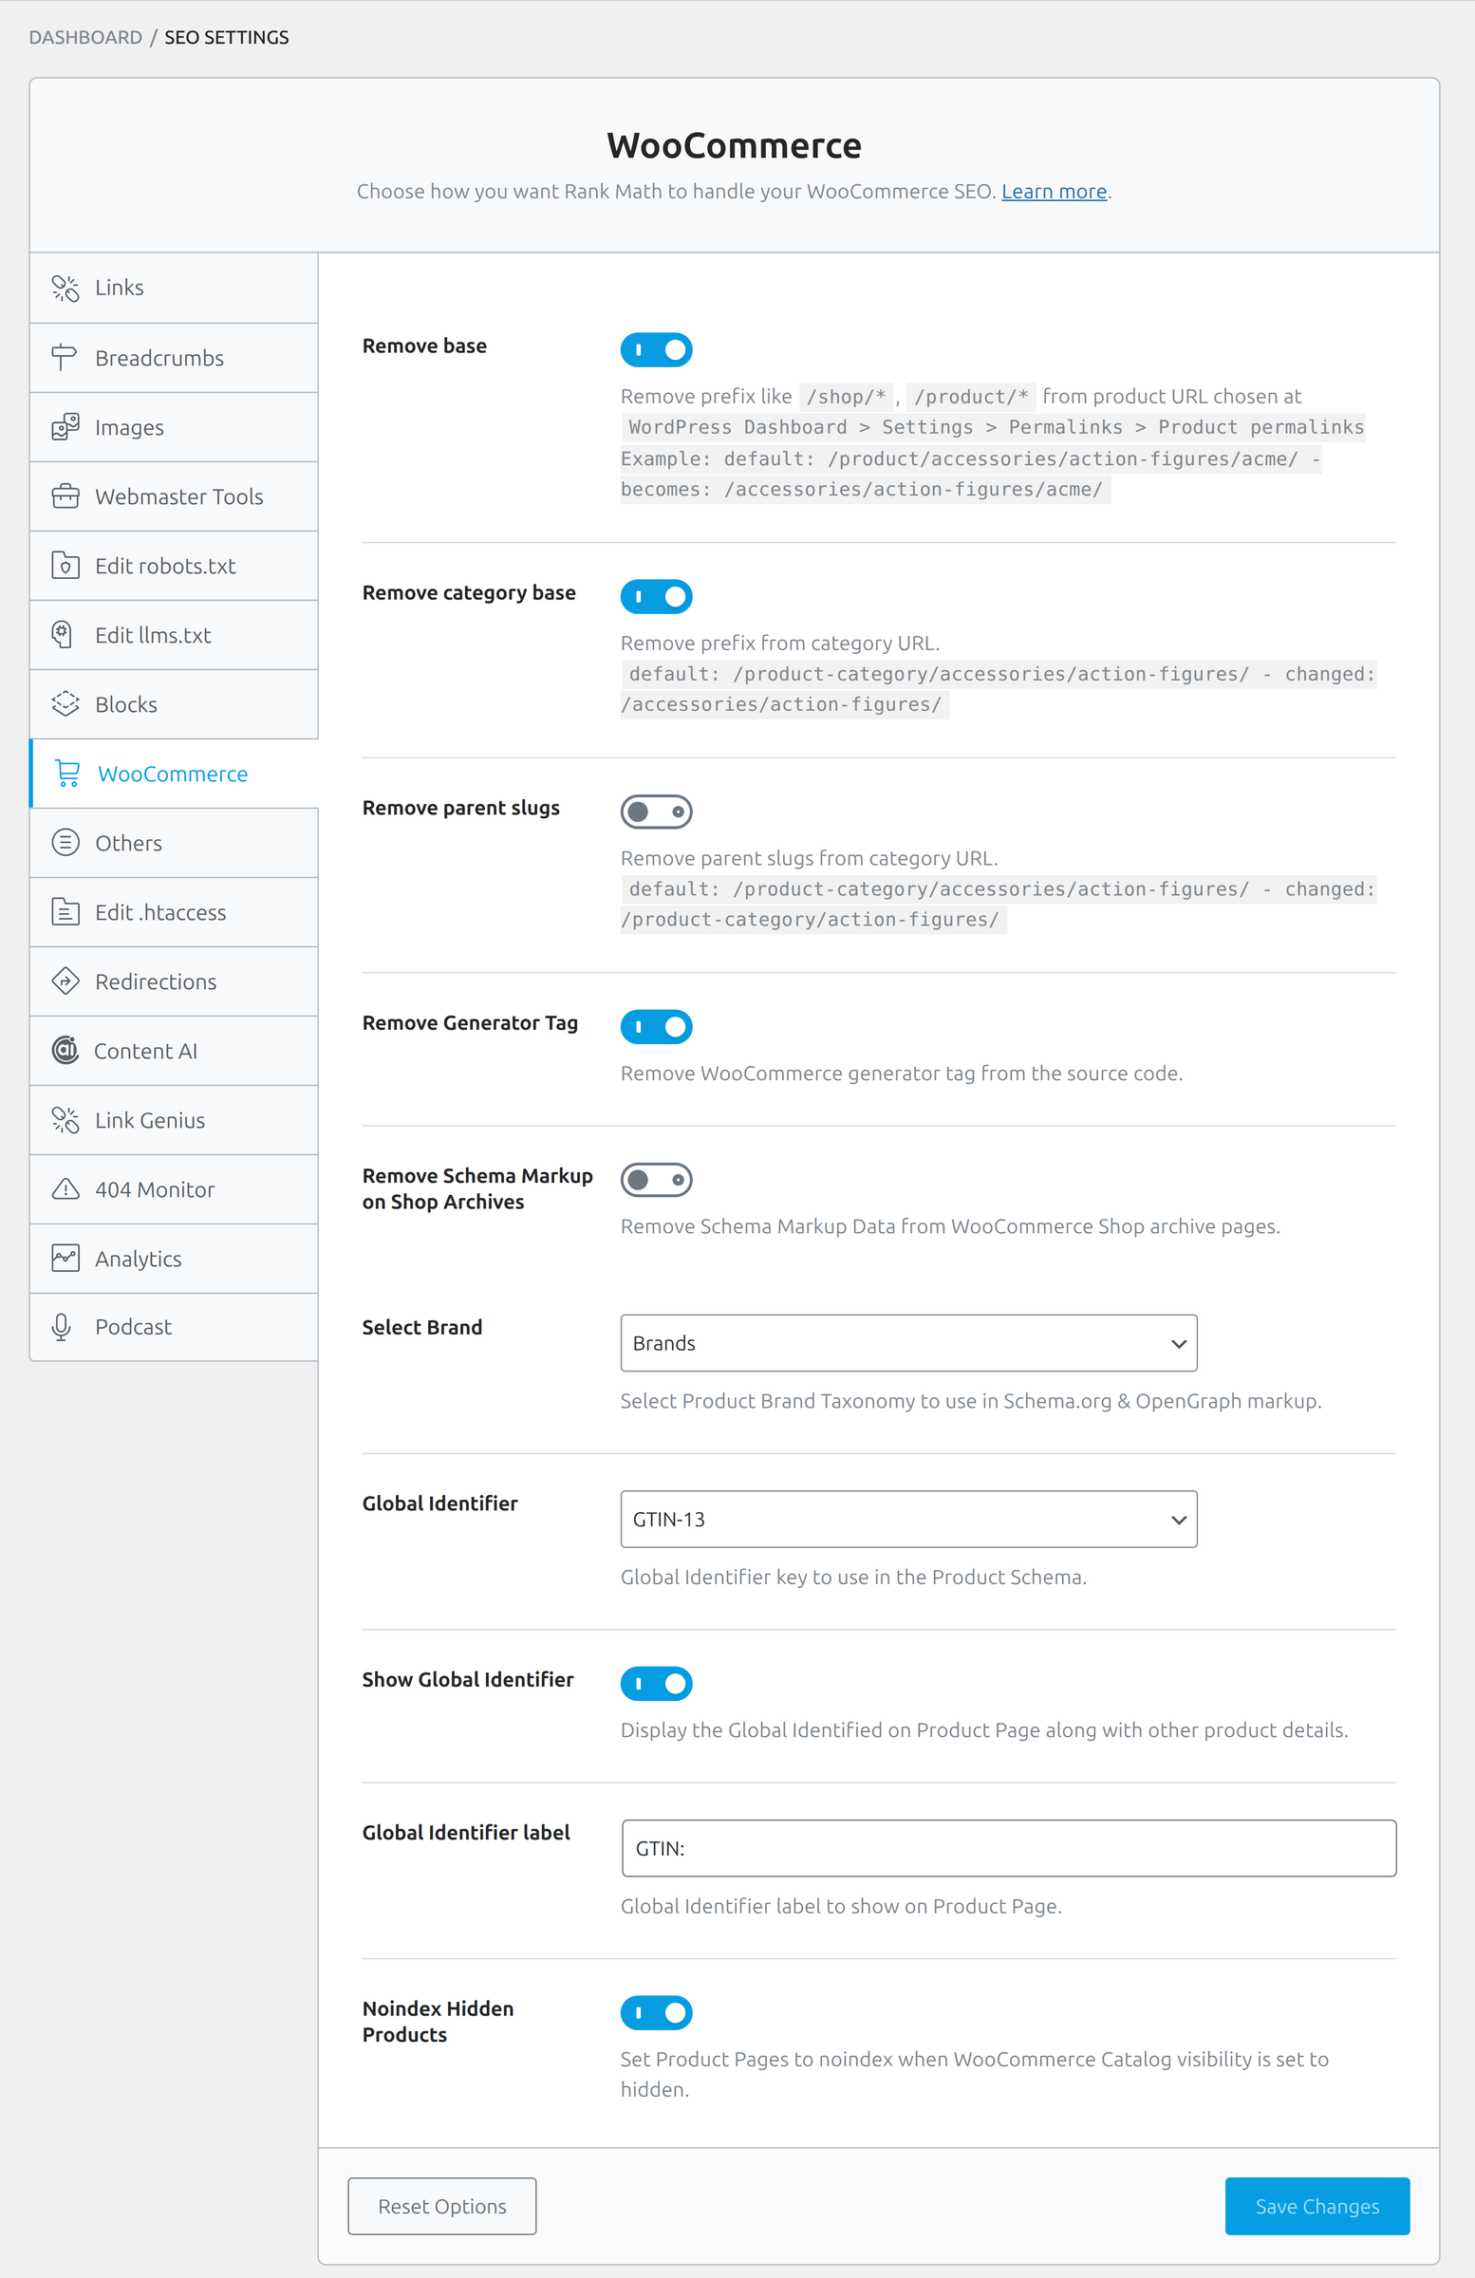Click the Others sidebar icon
The width and height of the screenshot is (1475, 2278).
65,842
